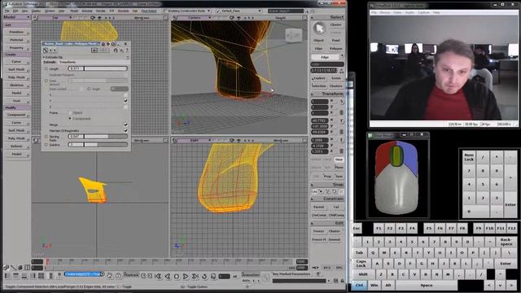The height and width of the screenshot is (293, 521).
Task: Open the File menu
Action: click(7, 11)
